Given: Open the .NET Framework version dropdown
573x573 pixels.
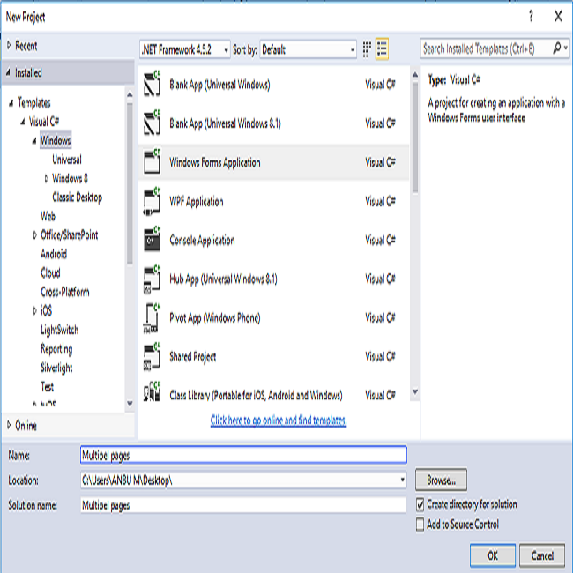Looking at the screenshot, I should [184, 49].
